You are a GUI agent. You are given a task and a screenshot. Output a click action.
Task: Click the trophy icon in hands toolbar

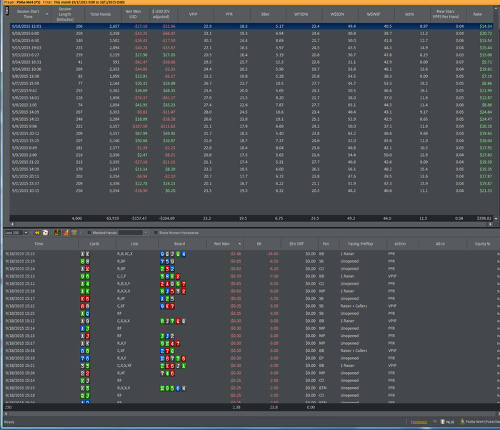click(x=74, y=233)
